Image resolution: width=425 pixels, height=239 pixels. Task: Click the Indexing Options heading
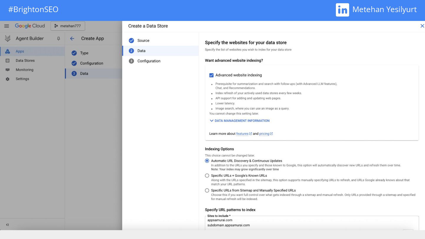pyautogui.click(x=220, y=149)
